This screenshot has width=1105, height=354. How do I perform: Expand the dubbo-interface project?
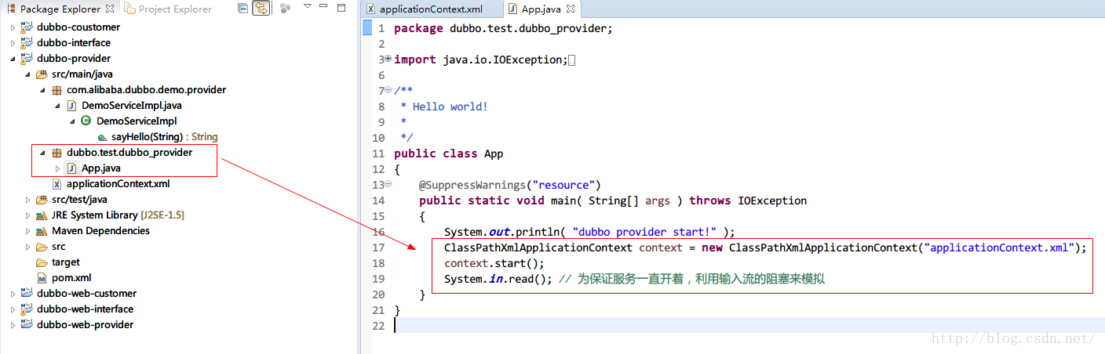coord(13,43)
